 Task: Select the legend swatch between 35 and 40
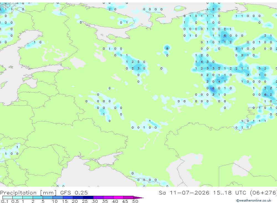pos(108,197)
